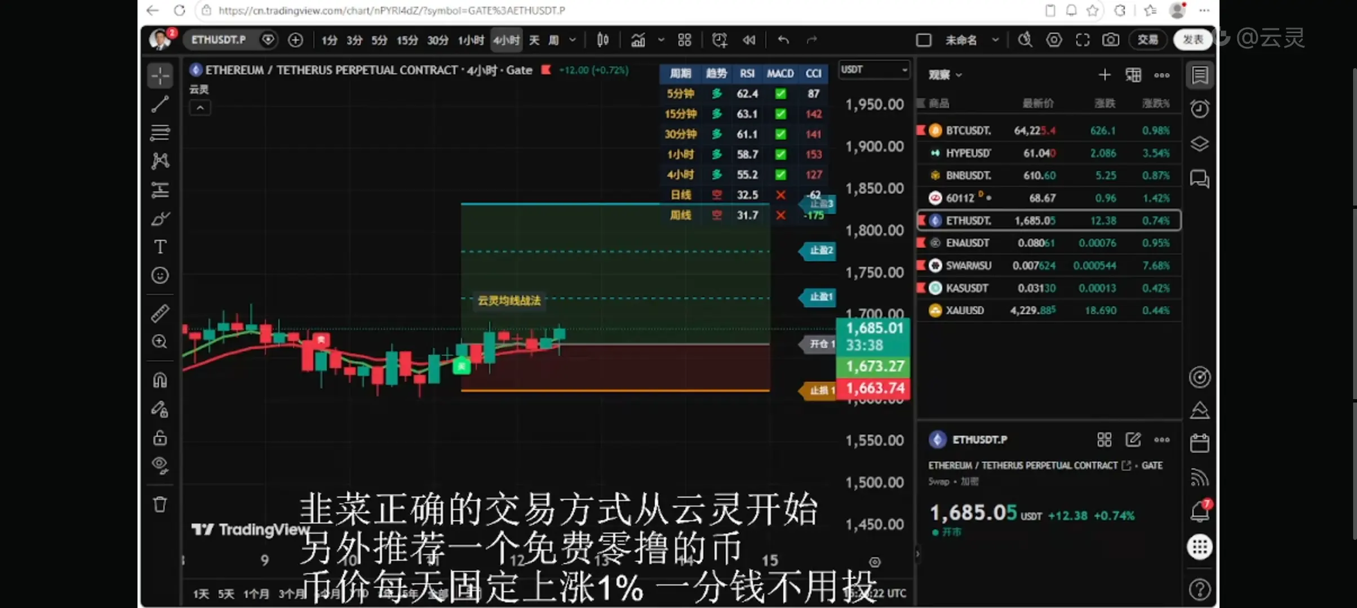
Task: Undo the last chart action
Action: pyautogui.click(x=783, y=40)
